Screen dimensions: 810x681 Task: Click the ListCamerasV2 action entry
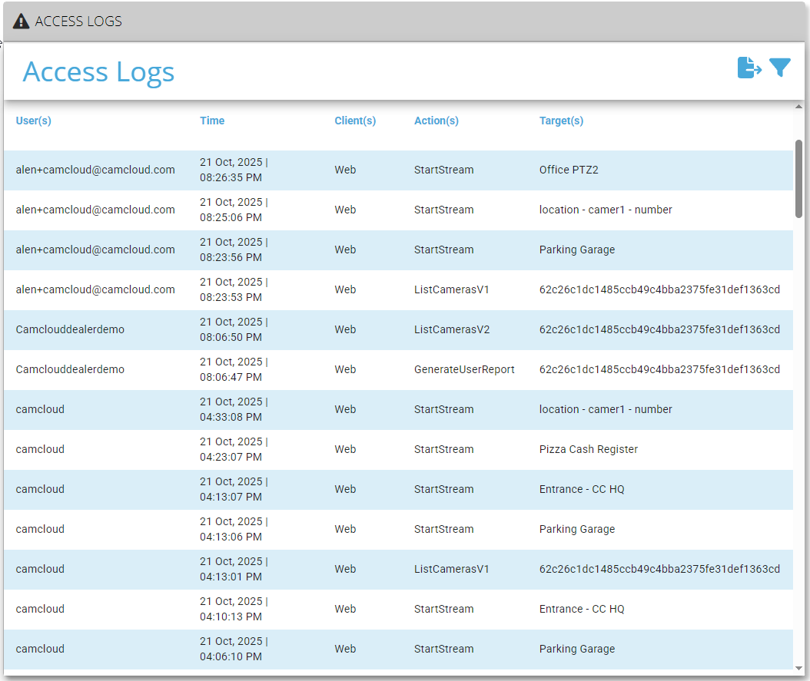coord(452,329)
